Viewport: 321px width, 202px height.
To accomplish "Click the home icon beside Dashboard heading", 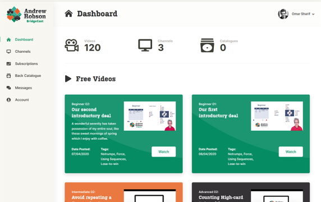I will click(68, 13).
